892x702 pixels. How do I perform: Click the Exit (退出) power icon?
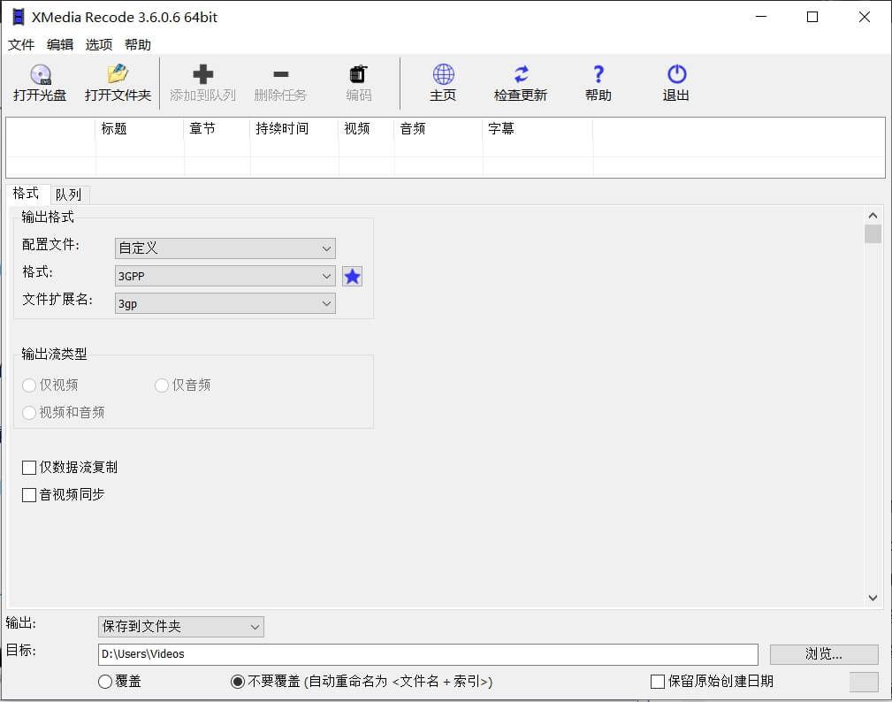tap(676, 74)
